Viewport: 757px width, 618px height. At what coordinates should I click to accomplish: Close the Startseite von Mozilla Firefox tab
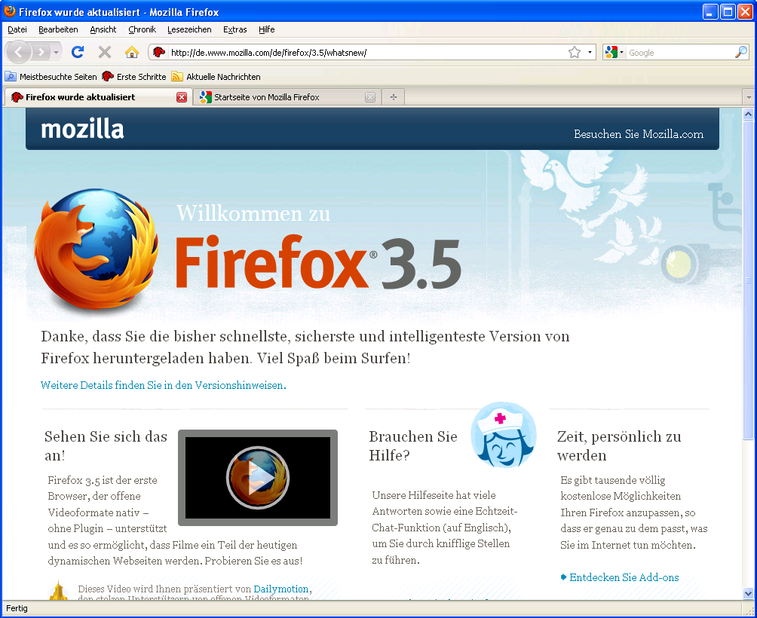tap(370, 97)
